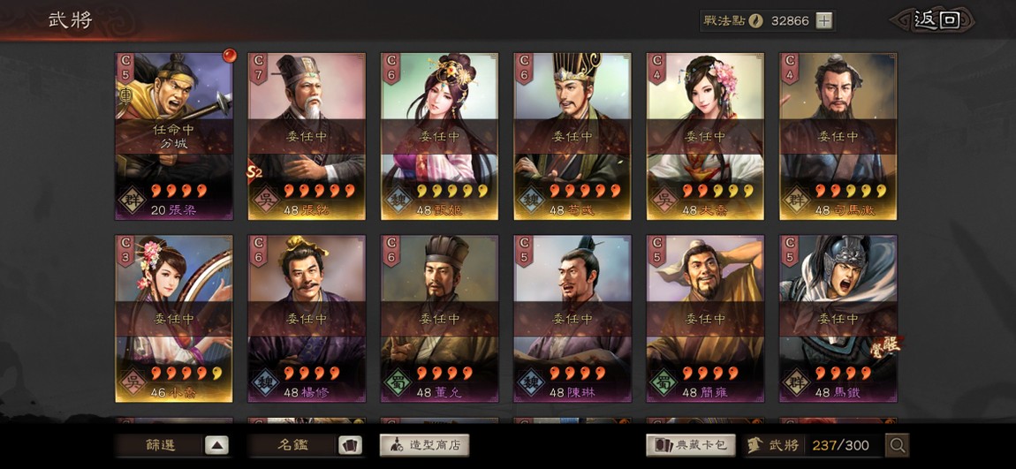Image resolution: width=1016 pixels, height=469 pixels.
Task: Open the 典藏卡包 card pack
Action: click(691, 445)
